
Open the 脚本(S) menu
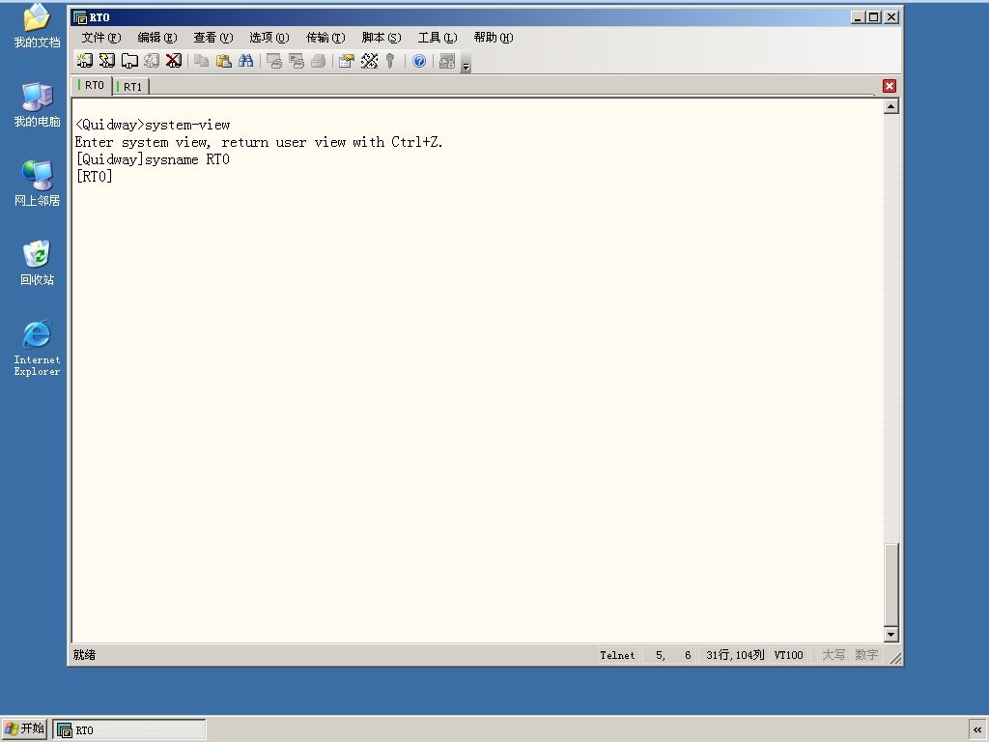381,38
